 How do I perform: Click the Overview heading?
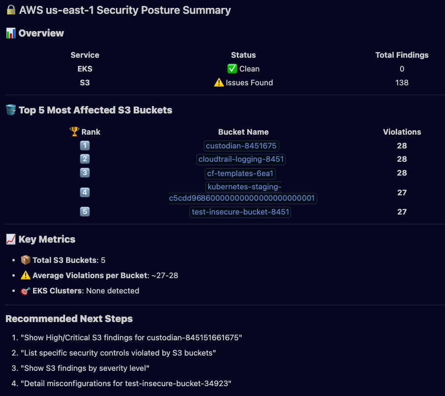(x=41, y=33)
